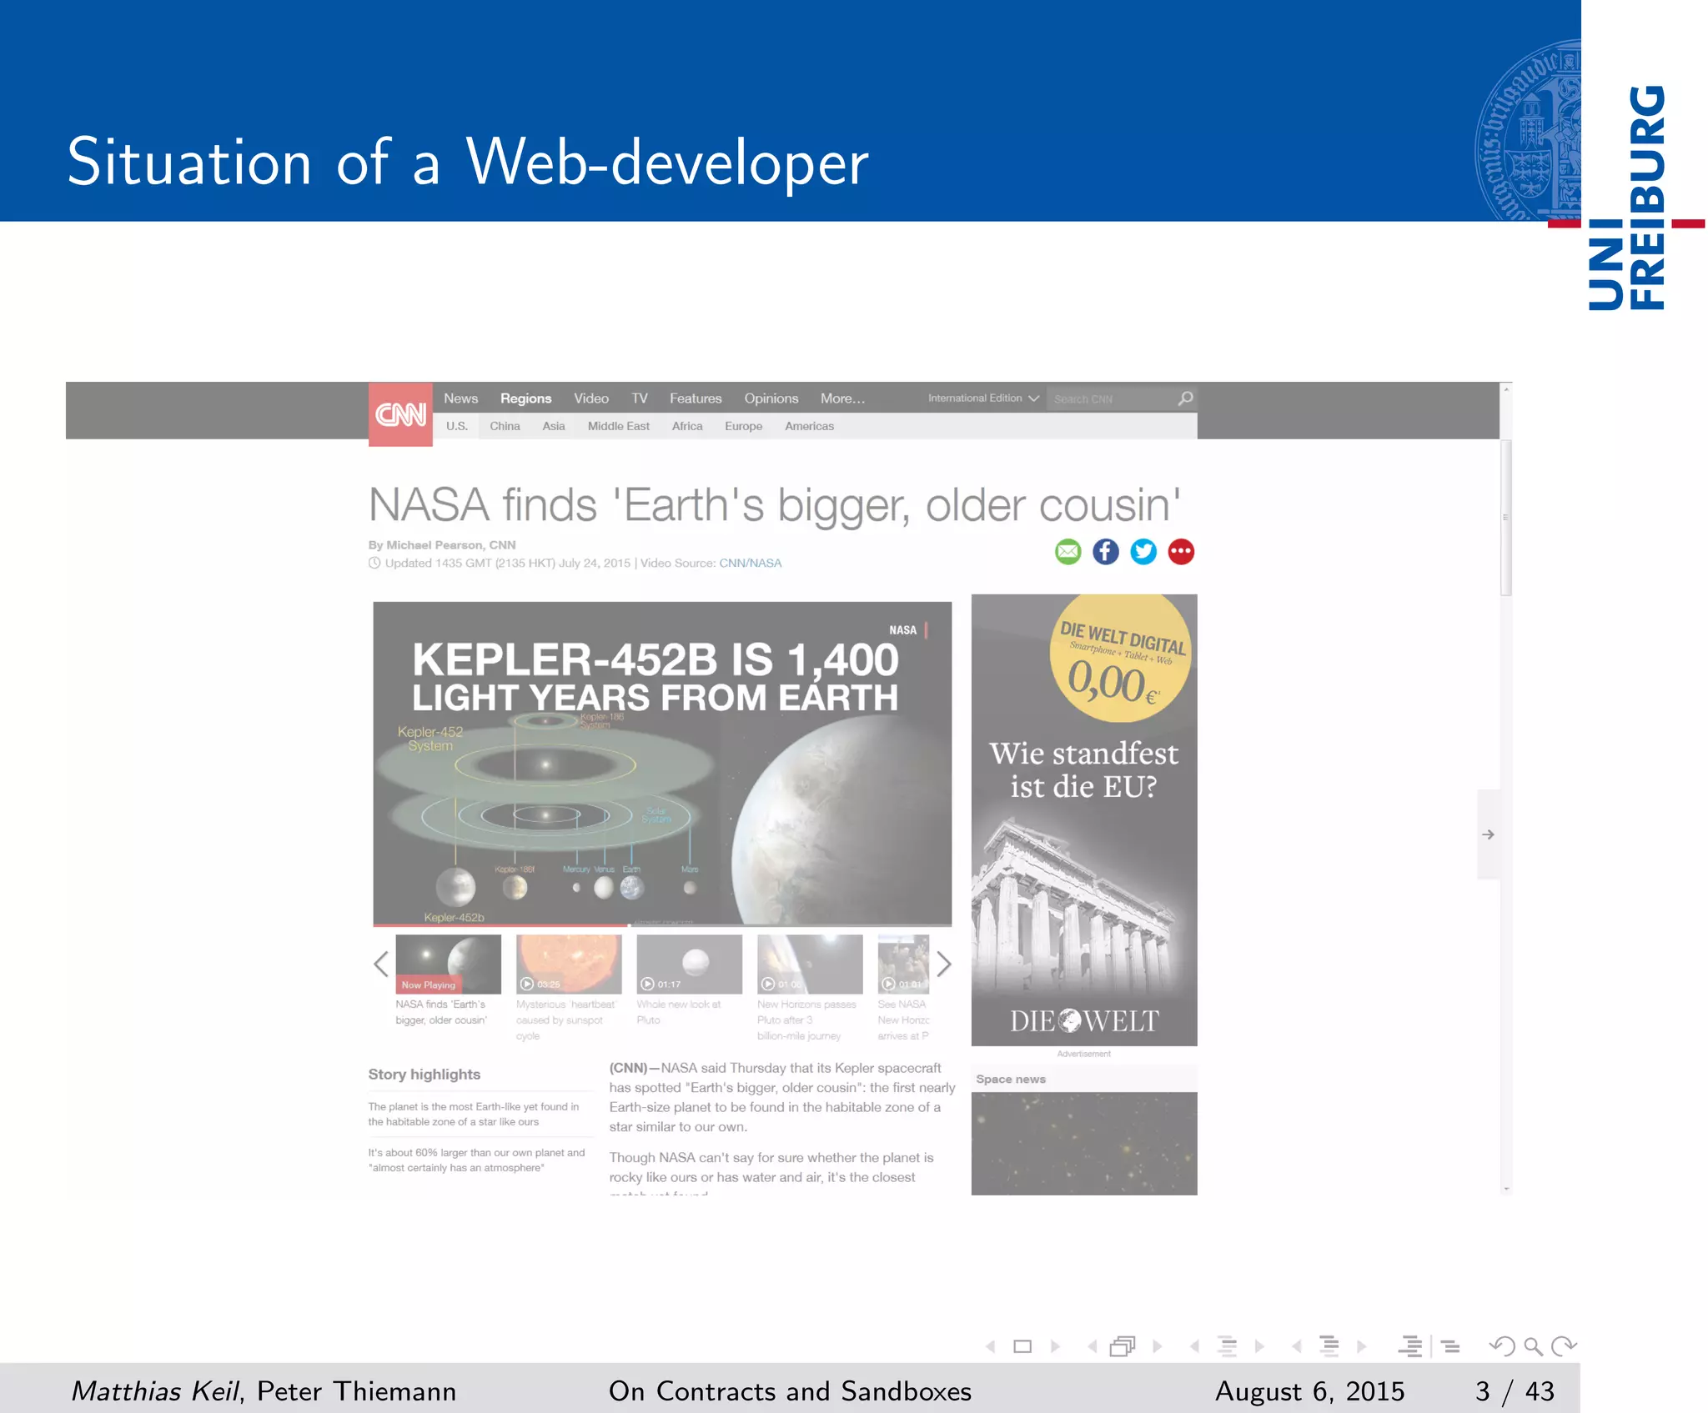The image size is (1708, 1413).
Task: Select the Americas region tab
Action: (809, 426)
